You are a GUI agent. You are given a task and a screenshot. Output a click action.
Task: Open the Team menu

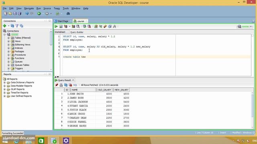[57, 8]
